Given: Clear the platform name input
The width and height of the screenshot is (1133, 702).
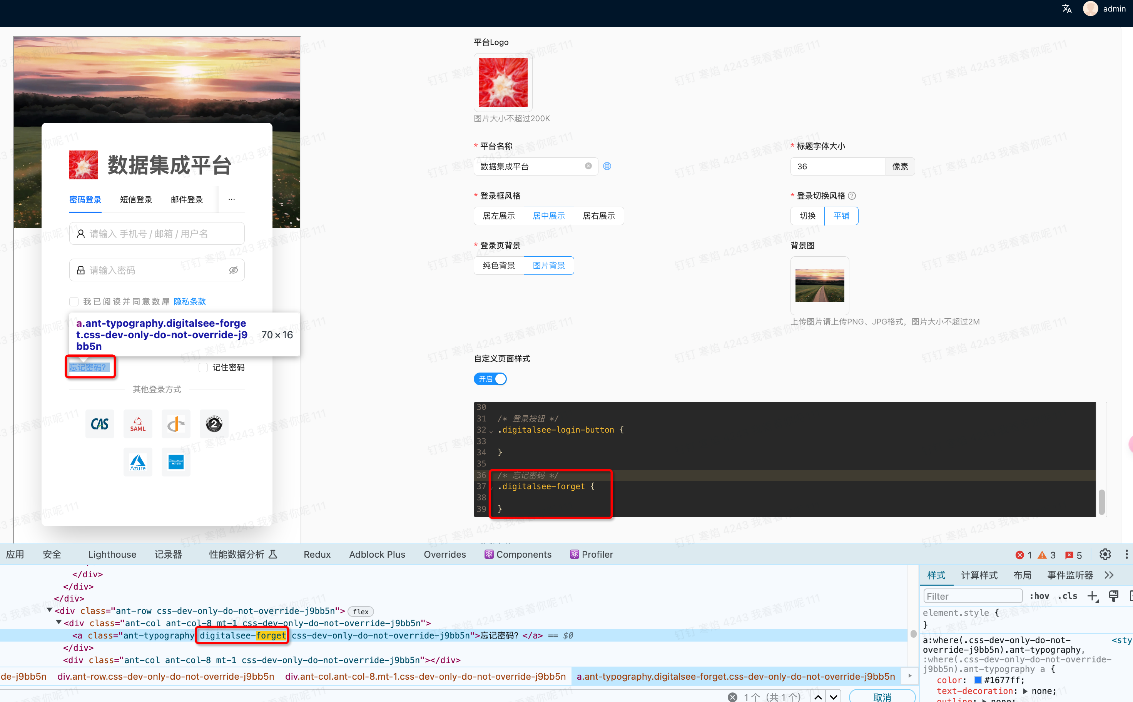Looking at the screenshot, I should click(588, 166).
